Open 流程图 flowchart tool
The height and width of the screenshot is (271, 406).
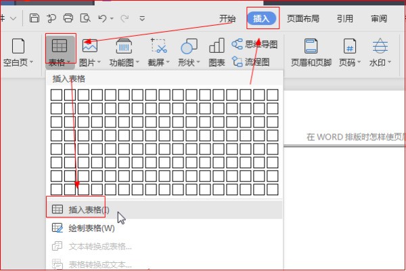tap(250, 62)
